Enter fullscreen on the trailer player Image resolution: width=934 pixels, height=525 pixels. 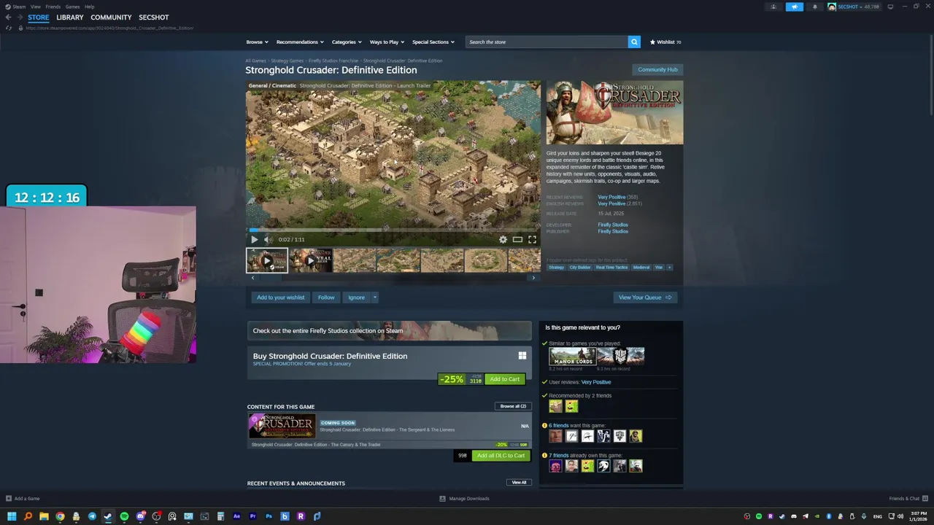[532, 239]
